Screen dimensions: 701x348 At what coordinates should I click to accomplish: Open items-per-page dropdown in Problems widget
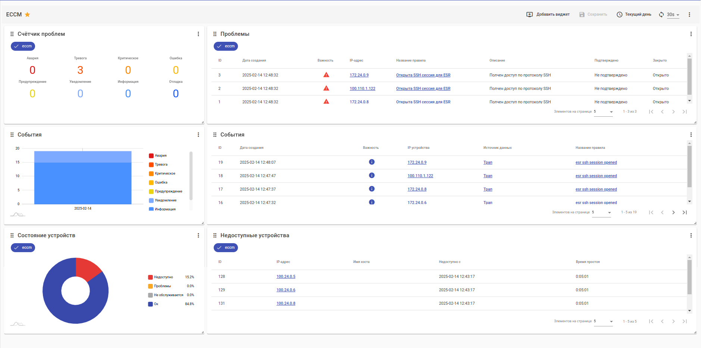pos(603,112)
